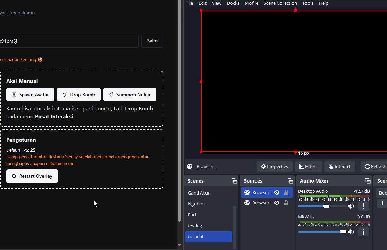The width and height of the screenshot is (387, 250).
Task: Click the Restart Overlay button
Action: click(x=32, y=176)
